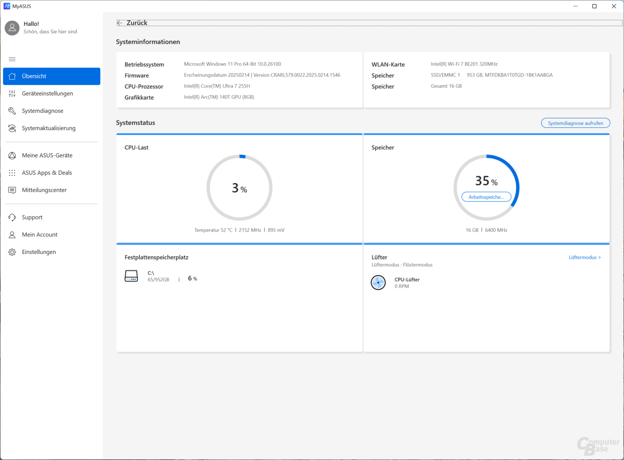Viewport: 624px width, 460px height.
Task: Click the '6 %' disk usage percentage
Action: pyautogui.click(x=192, y=279)
